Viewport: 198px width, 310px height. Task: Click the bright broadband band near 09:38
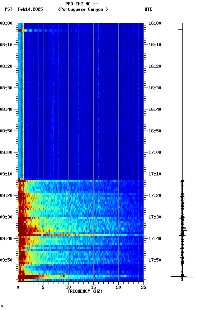[x=81, y=235]
